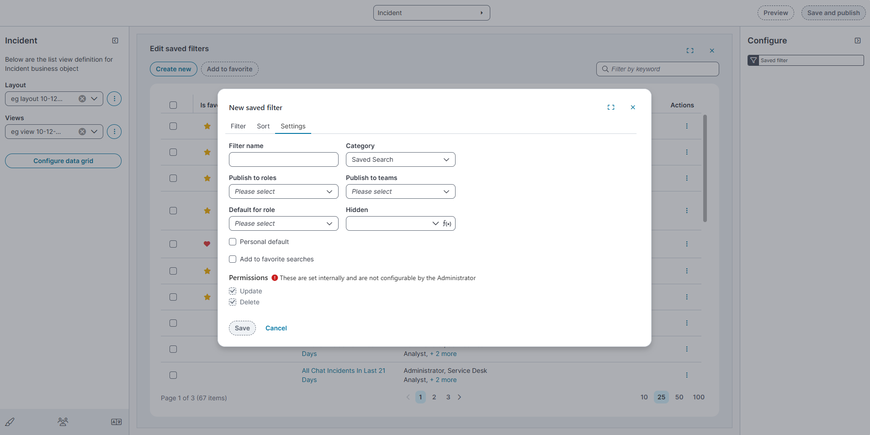Viewport: 870px width, 435px height.
Task: Collapse the Configure right panel
Action: tap(857, 41)
